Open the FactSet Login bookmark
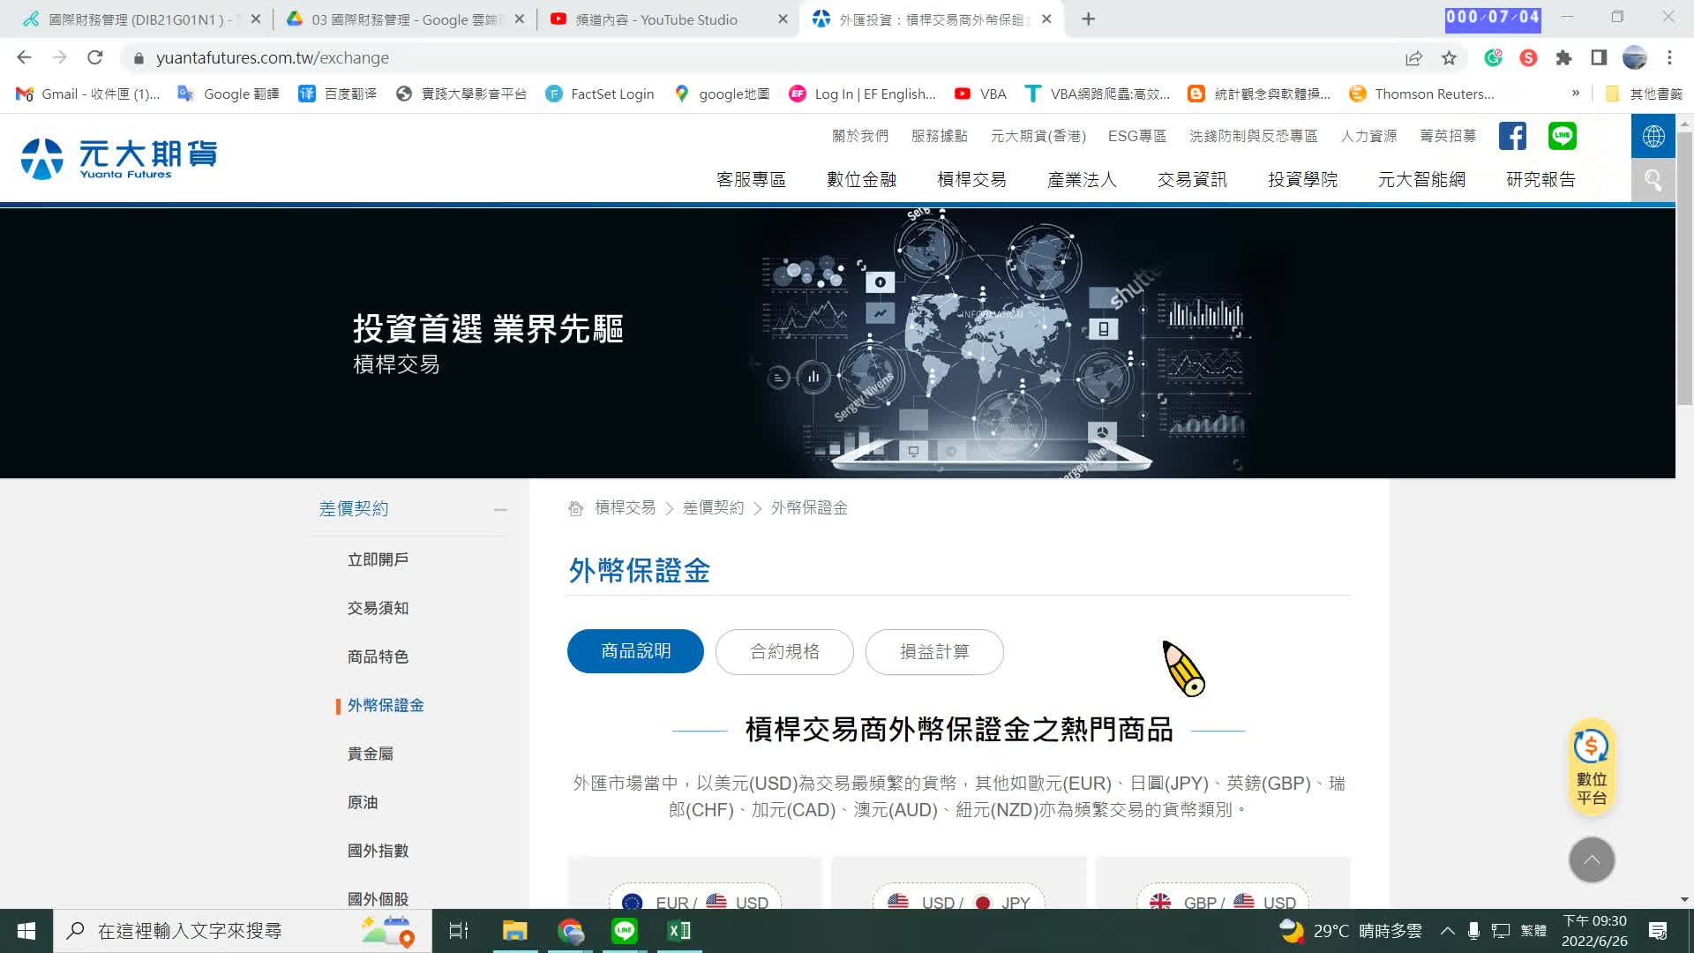Screen dimensions: 1694x953 tap(600, 94)
